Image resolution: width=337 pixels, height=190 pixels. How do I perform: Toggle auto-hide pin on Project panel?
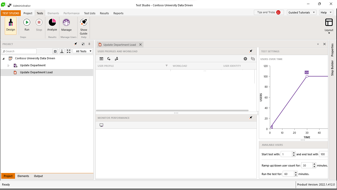pyautogui.click(x=89, y=44)
